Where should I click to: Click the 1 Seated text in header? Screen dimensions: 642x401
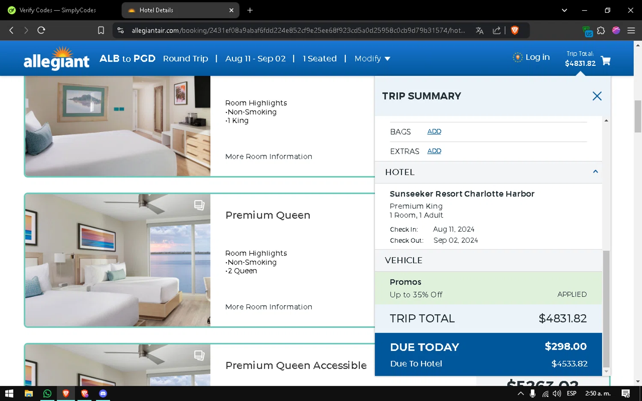click(320, 59)
